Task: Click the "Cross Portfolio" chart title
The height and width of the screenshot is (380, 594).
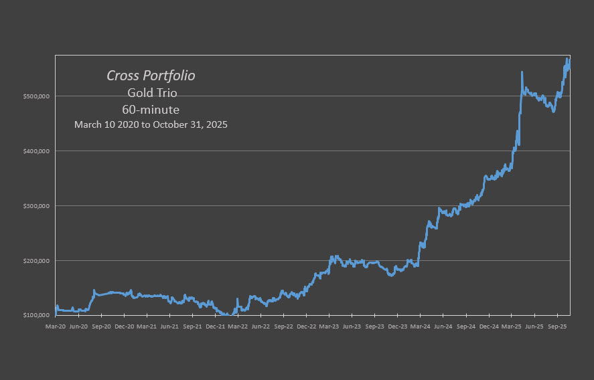Action: coord(151,76)
